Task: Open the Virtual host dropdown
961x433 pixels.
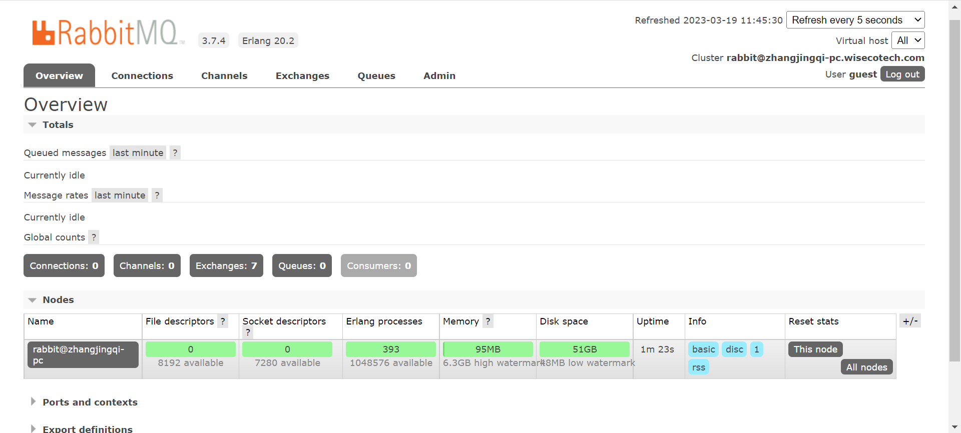Action: point(908,40)
